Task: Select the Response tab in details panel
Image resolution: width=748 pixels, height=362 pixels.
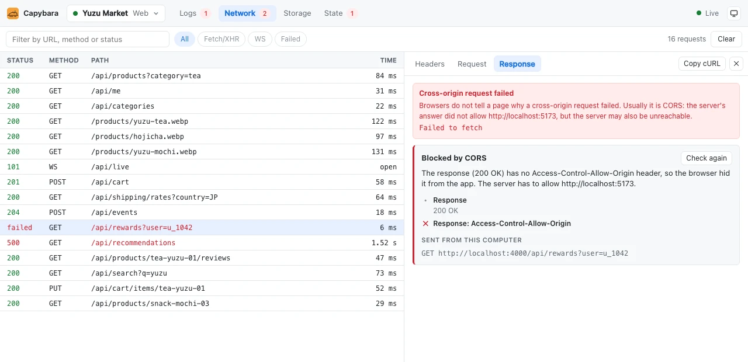Action: (x=517, y=64)
